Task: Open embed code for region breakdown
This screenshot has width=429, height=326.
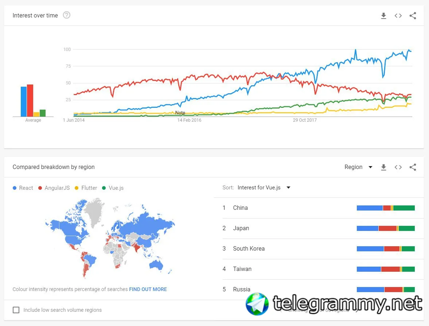Action: [398, 167]
